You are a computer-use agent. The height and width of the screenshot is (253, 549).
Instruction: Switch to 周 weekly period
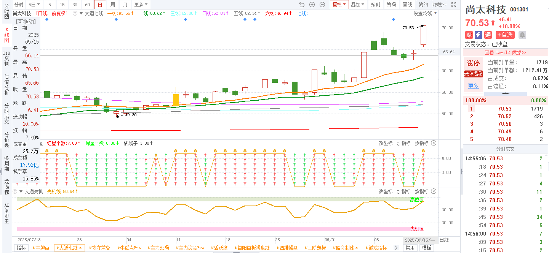pos(113,5)
